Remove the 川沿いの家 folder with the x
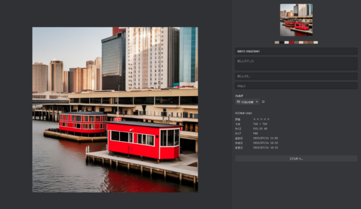Viewport: 361px width, 209px height. [x=257, y=102]
